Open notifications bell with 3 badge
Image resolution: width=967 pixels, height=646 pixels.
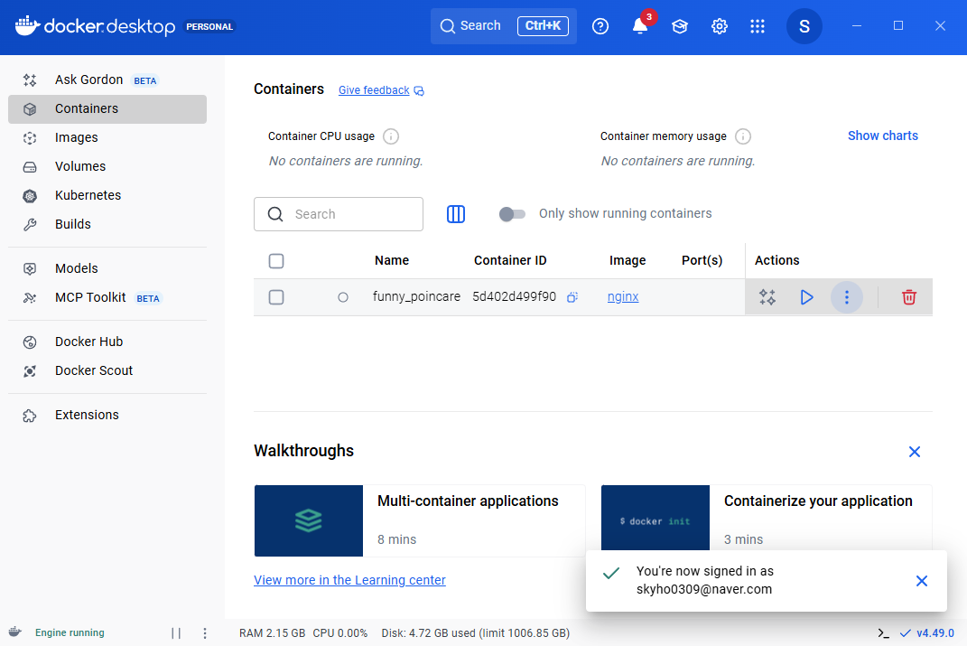pos(641,26)
